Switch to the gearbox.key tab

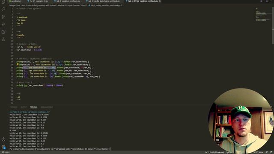pos(15,1)
